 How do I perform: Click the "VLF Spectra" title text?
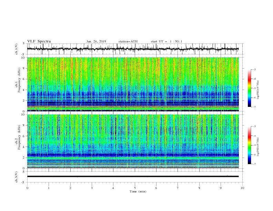[x=39, y=41]
